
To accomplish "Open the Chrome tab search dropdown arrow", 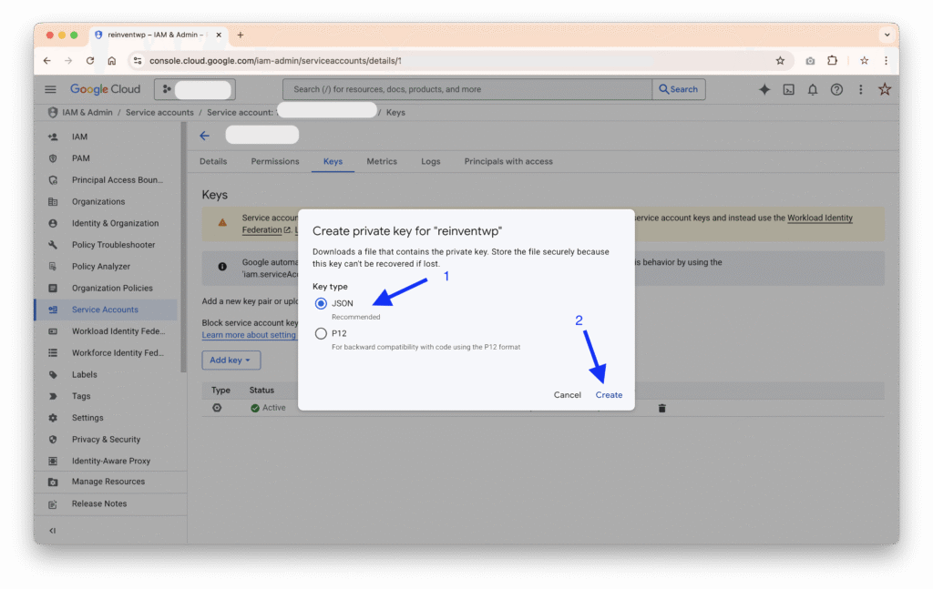I will 887,35.
